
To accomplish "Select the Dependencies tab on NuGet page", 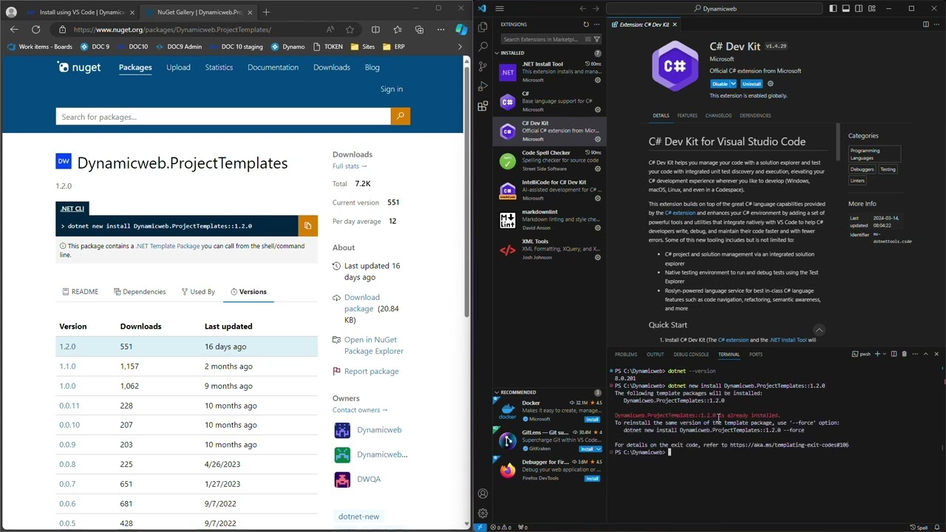I will click(140, 292).
